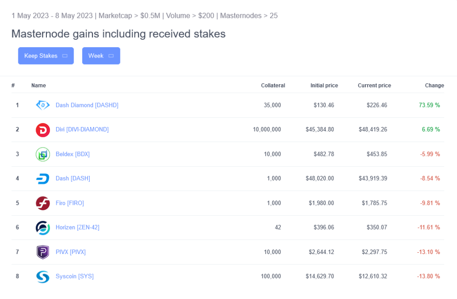Open the Keep Stakes dropdown
457x299 pixels.
coord(46,56)
